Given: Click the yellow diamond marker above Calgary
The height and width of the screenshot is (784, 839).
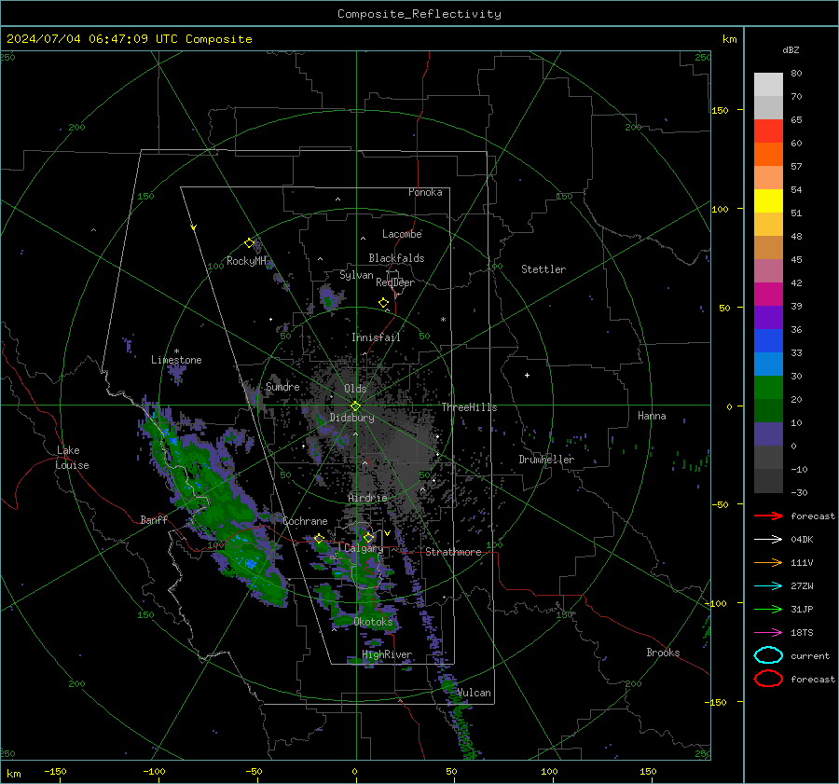Looking at the screenshot, I should coord(368,537).
